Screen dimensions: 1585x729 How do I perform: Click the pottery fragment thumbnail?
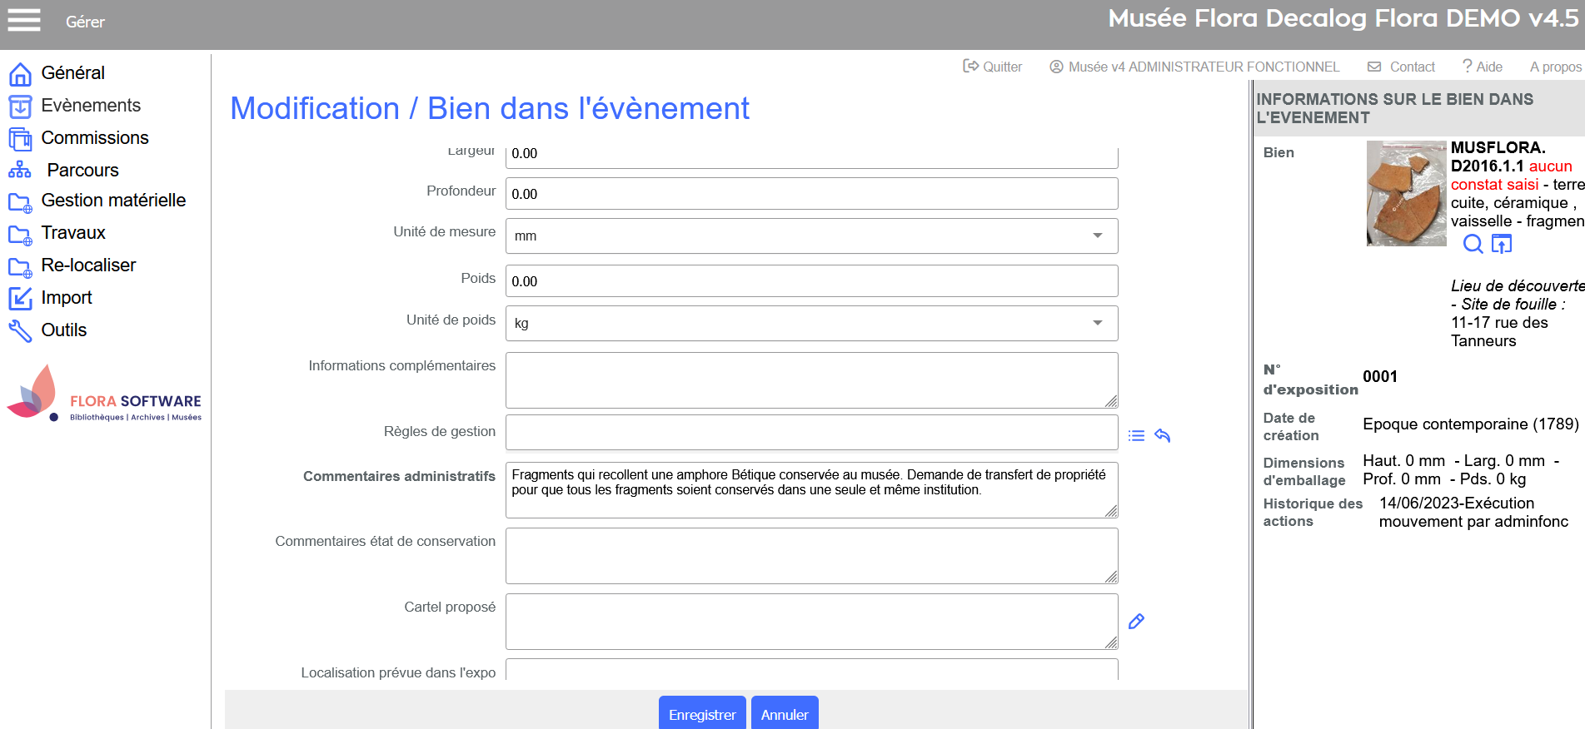coord(1406,193)
